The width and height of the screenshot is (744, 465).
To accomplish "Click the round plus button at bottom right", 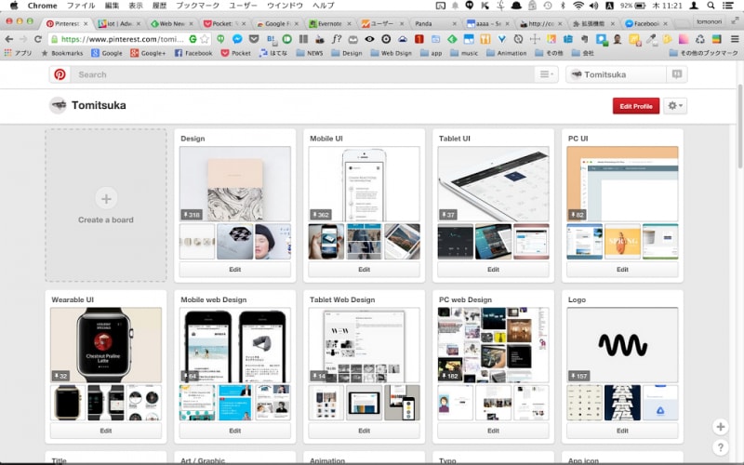I will pyautogui.click(x=721, y=427).
